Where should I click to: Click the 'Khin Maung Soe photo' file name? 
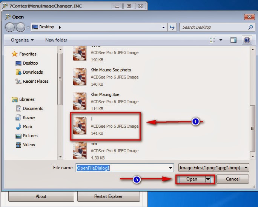point(111,70)
